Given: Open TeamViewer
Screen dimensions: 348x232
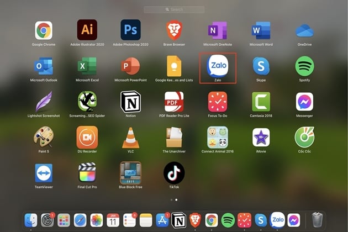Looking at the screenshot, I should point(44,173).
